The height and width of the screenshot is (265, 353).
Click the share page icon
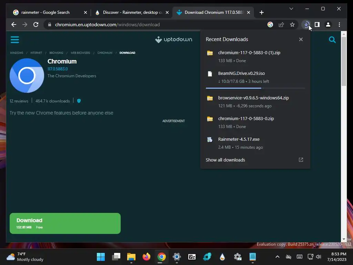(281, 24)
